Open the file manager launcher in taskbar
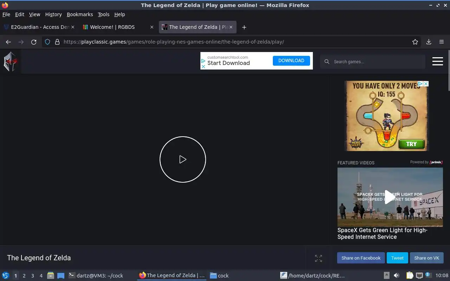 [50, 276]
